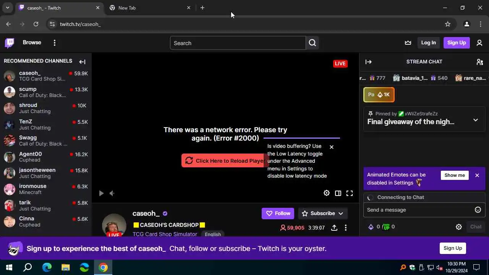Viewport: 489px width, 275px height.
Task: Open the Chrome profile icon
Action: pos(466,24)
